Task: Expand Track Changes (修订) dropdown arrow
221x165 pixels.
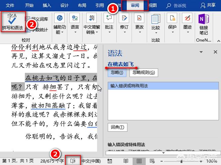Action: click(x=125, y=32)
